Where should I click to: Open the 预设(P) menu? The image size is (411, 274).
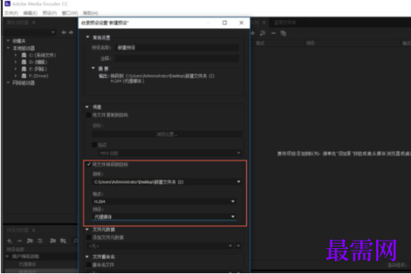point(49,13)
